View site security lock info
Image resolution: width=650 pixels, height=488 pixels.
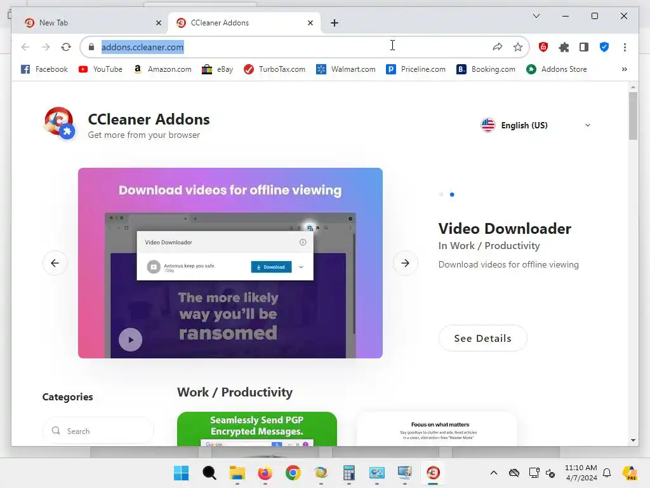pos(91,47)
